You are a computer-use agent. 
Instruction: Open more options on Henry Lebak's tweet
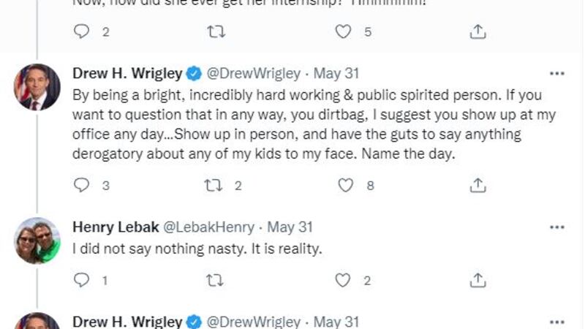(x=556, y=227)
